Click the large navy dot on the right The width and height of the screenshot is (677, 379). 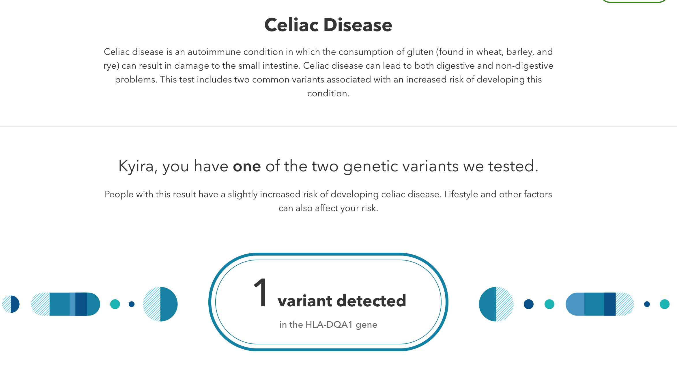[x=529, y=304]
